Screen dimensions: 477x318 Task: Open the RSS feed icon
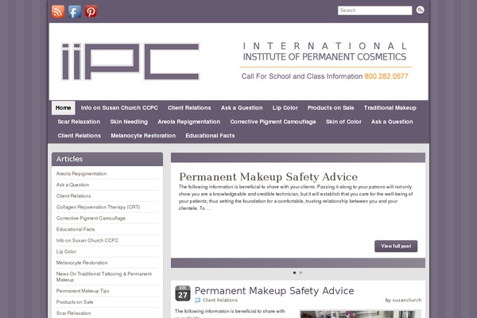click(x=58, y=12)
